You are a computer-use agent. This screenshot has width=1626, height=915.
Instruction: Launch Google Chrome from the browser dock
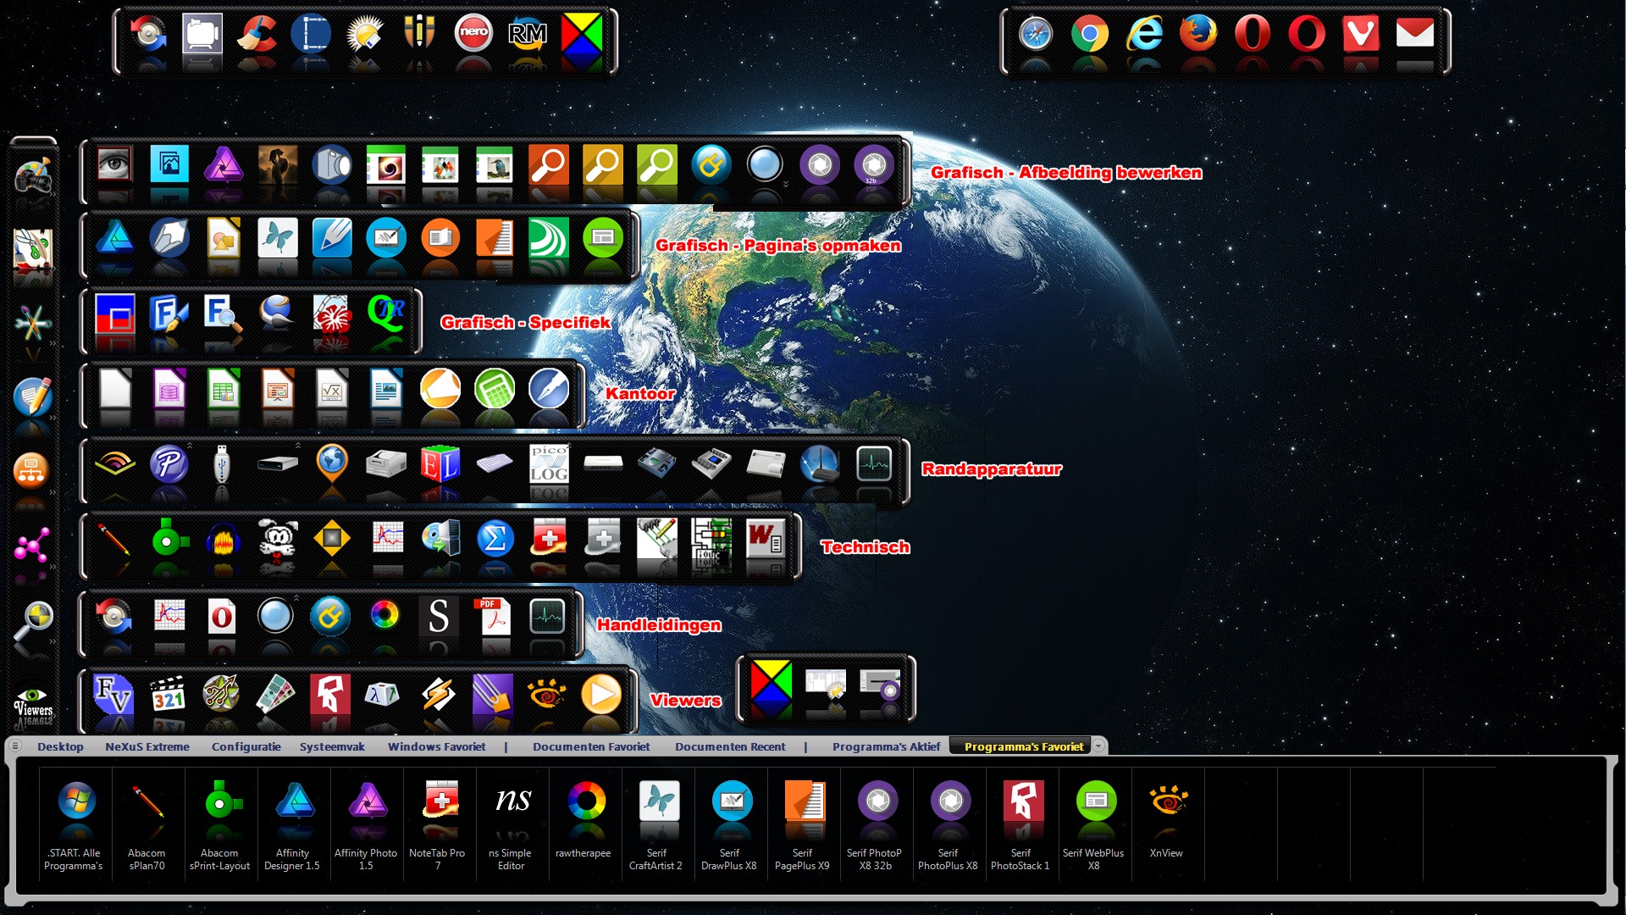click(1090, 35)
